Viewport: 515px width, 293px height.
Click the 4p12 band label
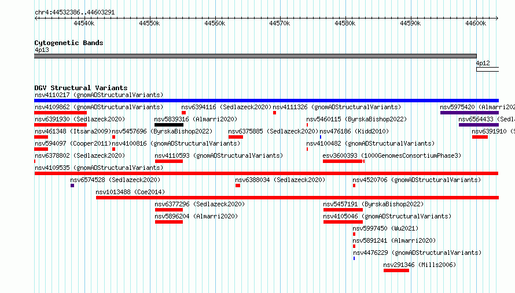[x=483, y=63]
